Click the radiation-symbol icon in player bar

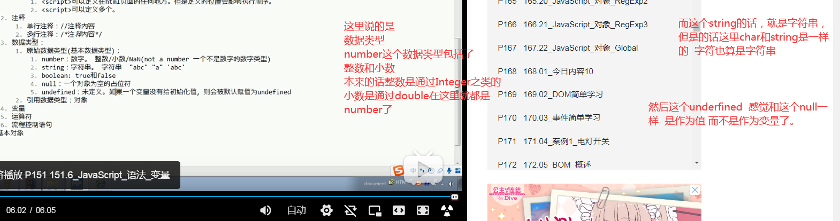pyautogui.click(x=447, y=210)
